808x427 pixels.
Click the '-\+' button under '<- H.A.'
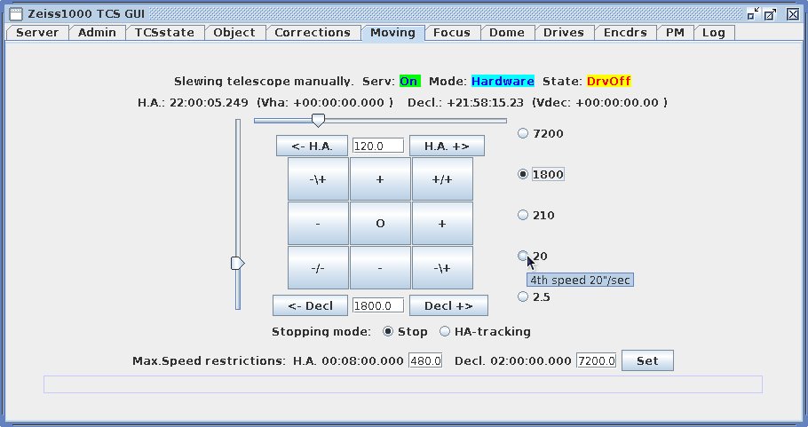pyautogui.click(x=318, y=179)
